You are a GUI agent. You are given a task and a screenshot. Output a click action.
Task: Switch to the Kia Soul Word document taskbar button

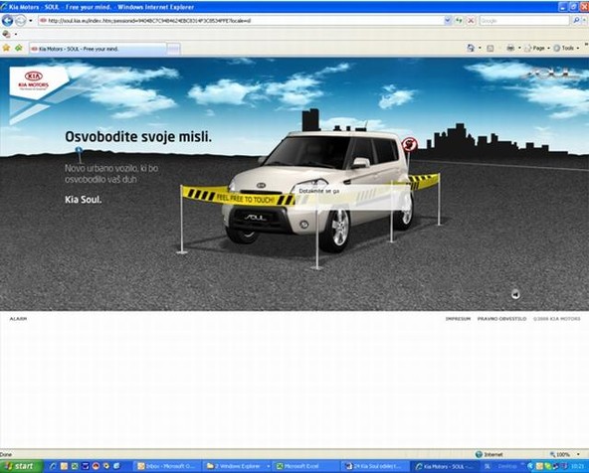click(x=376, y=466)
